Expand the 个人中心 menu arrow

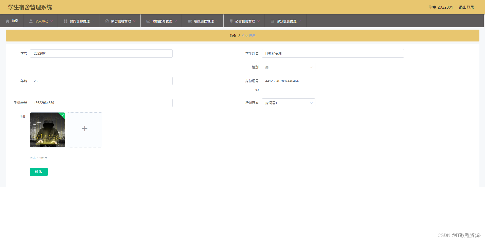tap(52, 21)
